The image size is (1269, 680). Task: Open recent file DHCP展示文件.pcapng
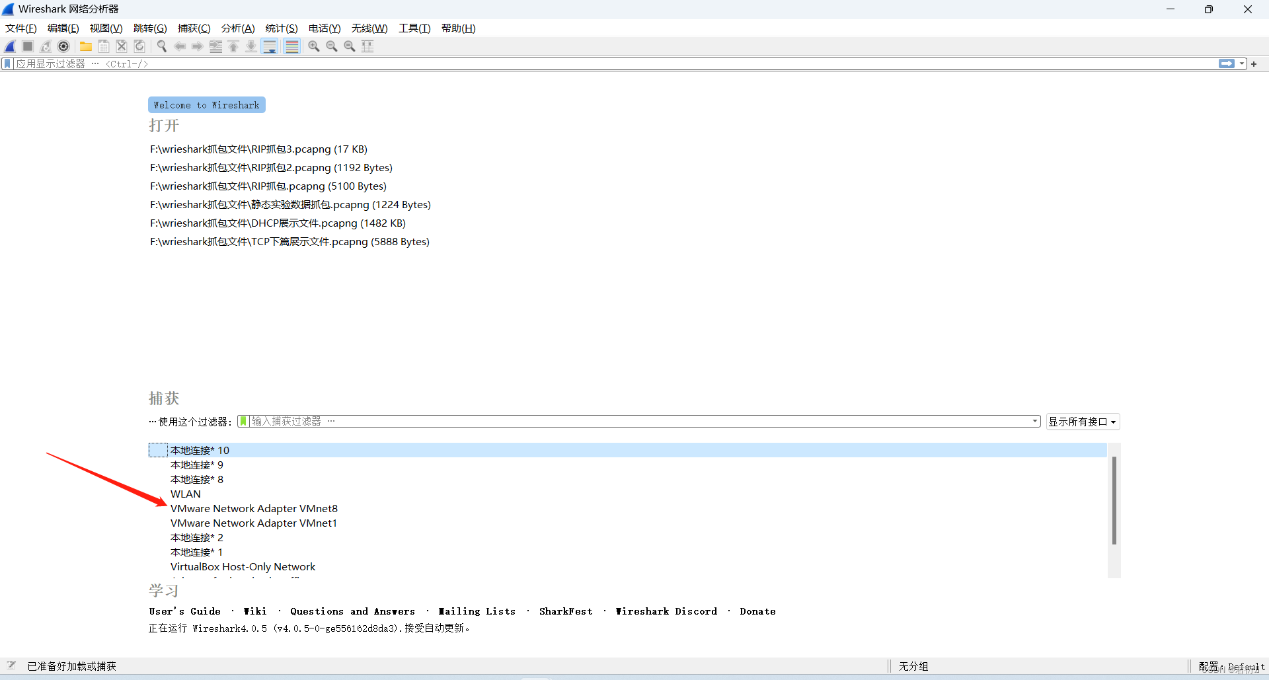click(278, 223)
